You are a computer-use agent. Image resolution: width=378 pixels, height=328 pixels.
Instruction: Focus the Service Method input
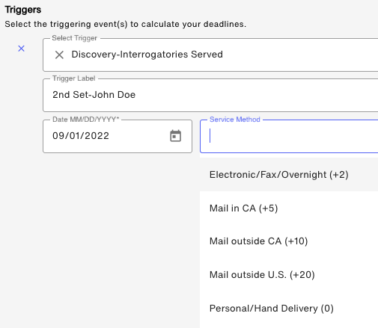click(x=289, y=136)
